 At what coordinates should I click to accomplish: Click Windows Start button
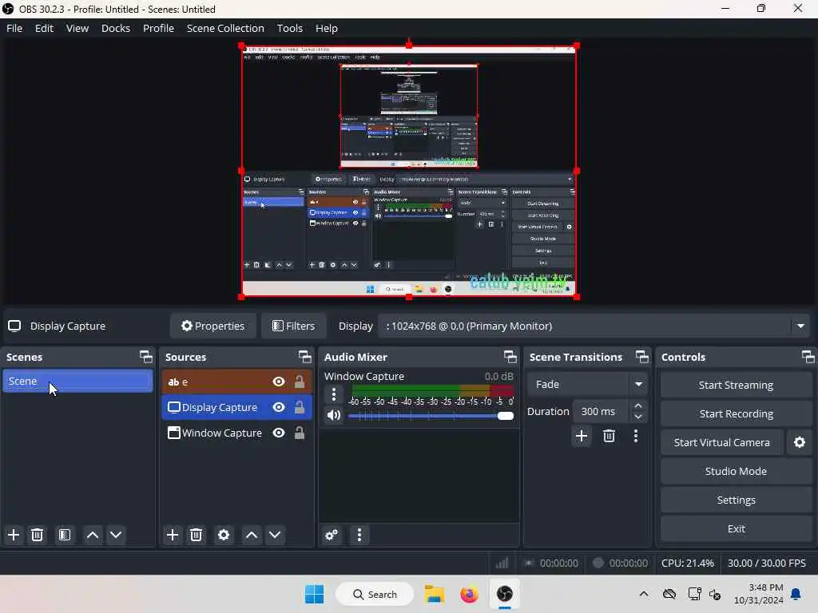[x=314, y=594]
